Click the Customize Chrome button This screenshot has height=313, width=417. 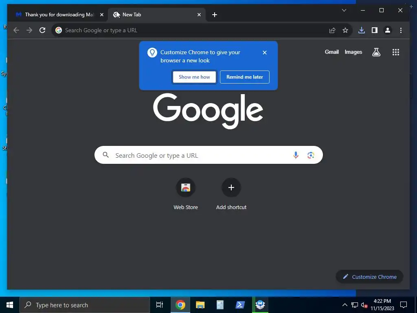coord(369,277)
